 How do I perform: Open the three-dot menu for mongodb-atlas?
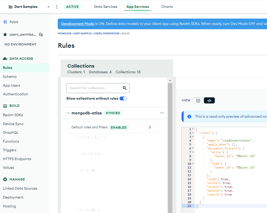pos(162,113)
